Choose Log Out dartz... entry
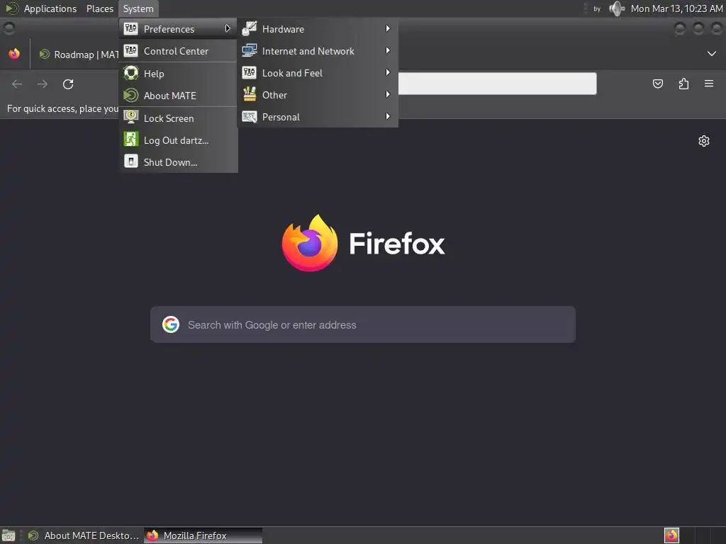The width and height of the screenshot is (726, 544). click(x=178, y=140)
